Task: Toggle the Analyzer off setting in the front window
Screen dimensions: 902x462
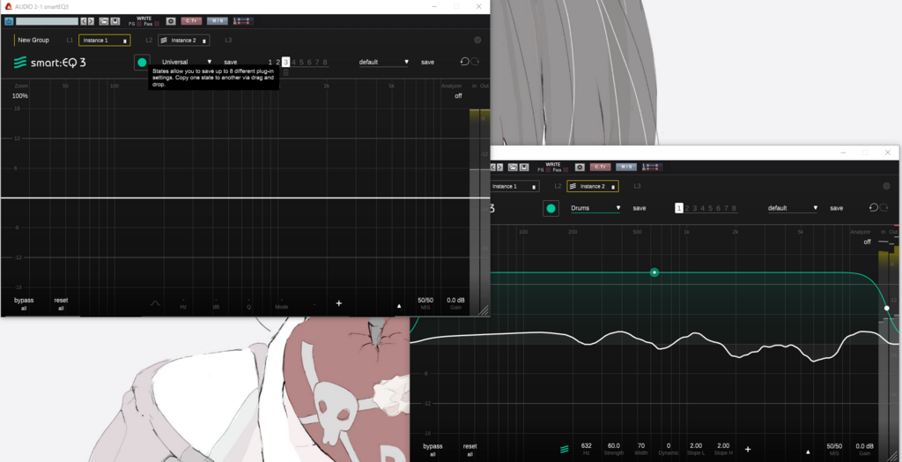Action: coord(458,95)
